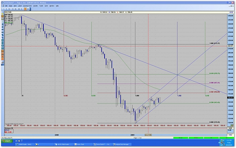Open the Drawing Tools menu
Screen dimensions: 236x148
(28, 6)
